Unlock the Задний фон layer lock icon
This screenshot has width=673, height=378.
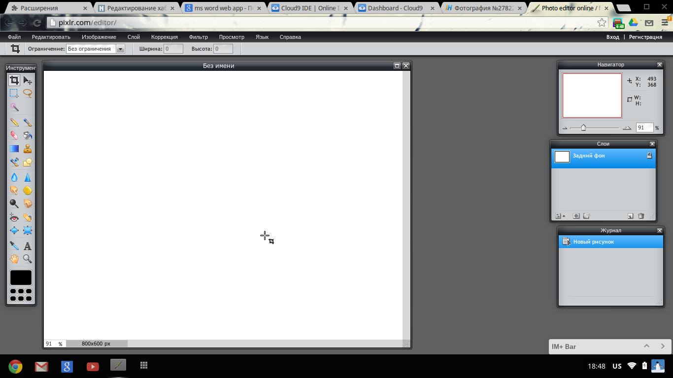tap(649, 156)
